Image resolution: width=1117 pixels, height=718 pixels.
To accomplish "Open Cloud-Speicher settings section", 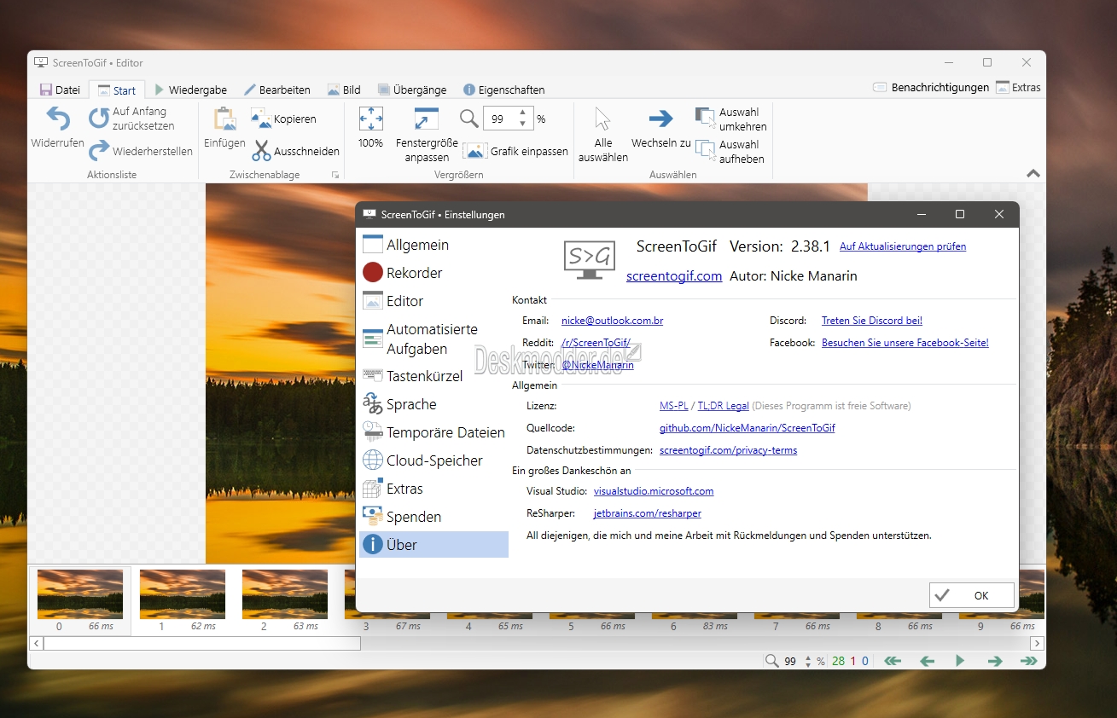I will [x=433, y=460].
